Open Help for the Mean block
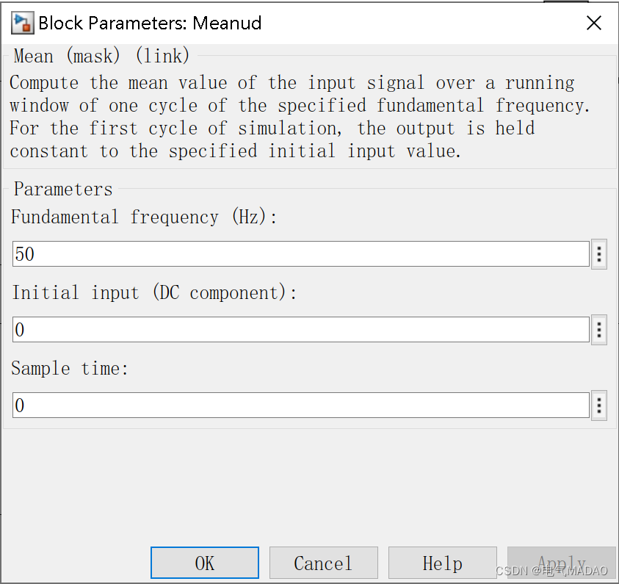The height and width of the screenshot is (584, 619). click(x=442, y=563)
